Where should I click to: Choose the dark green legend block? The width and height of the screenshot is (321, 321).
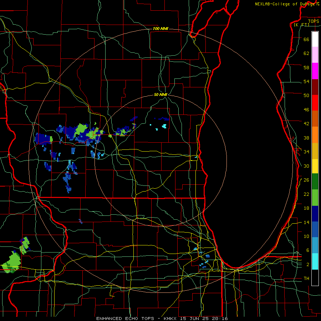[x=315, y=182]
